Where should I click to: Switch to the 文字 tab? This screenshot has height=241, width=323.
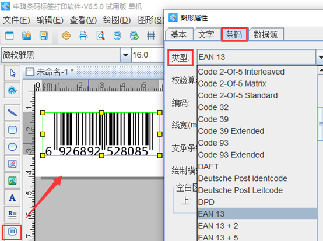point(206,34)
